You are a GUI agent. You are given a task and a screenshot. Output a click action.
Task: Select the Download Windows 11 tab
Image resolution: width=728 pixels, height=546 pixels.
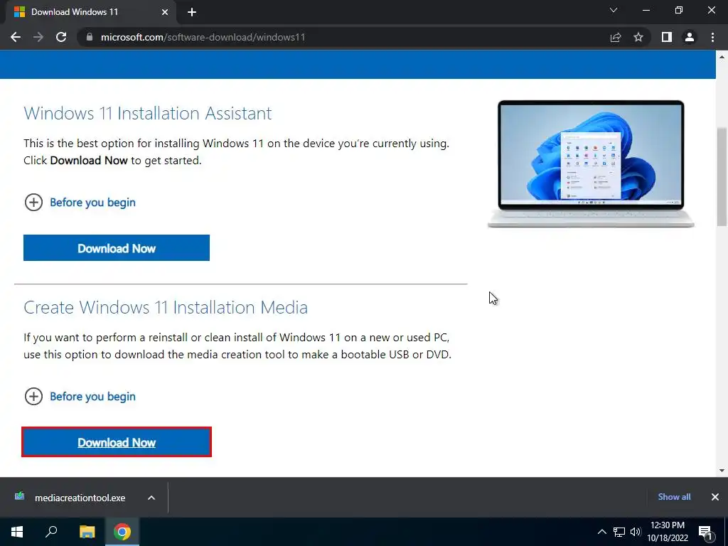[x=90, y=12]
